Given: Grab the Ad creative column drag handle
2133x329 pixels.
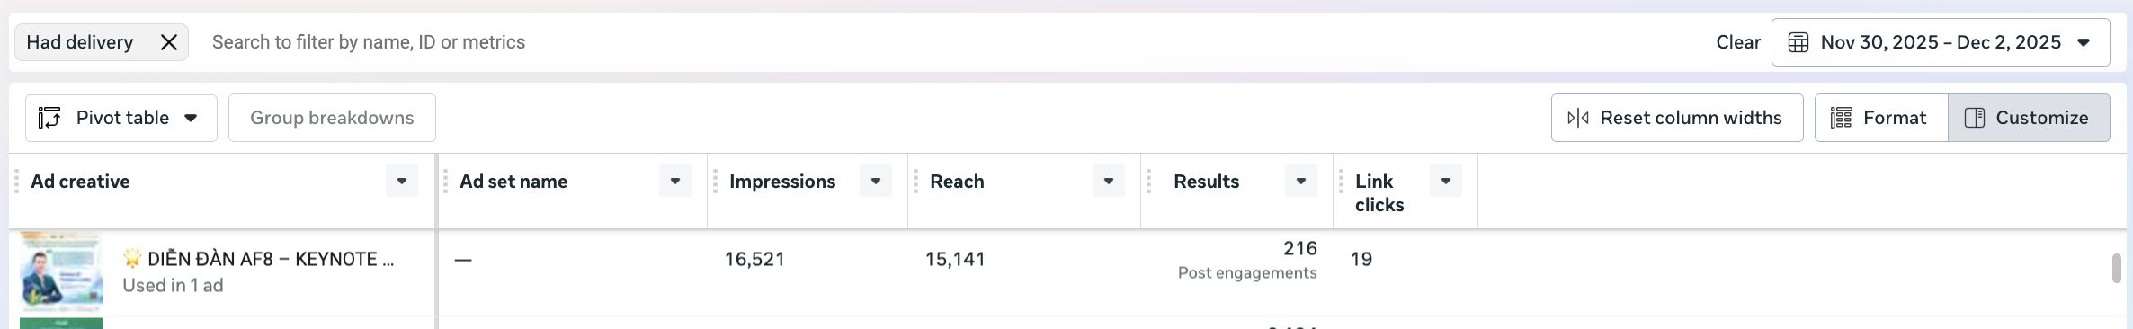Looking at the screenshot, I should point(16,182).
